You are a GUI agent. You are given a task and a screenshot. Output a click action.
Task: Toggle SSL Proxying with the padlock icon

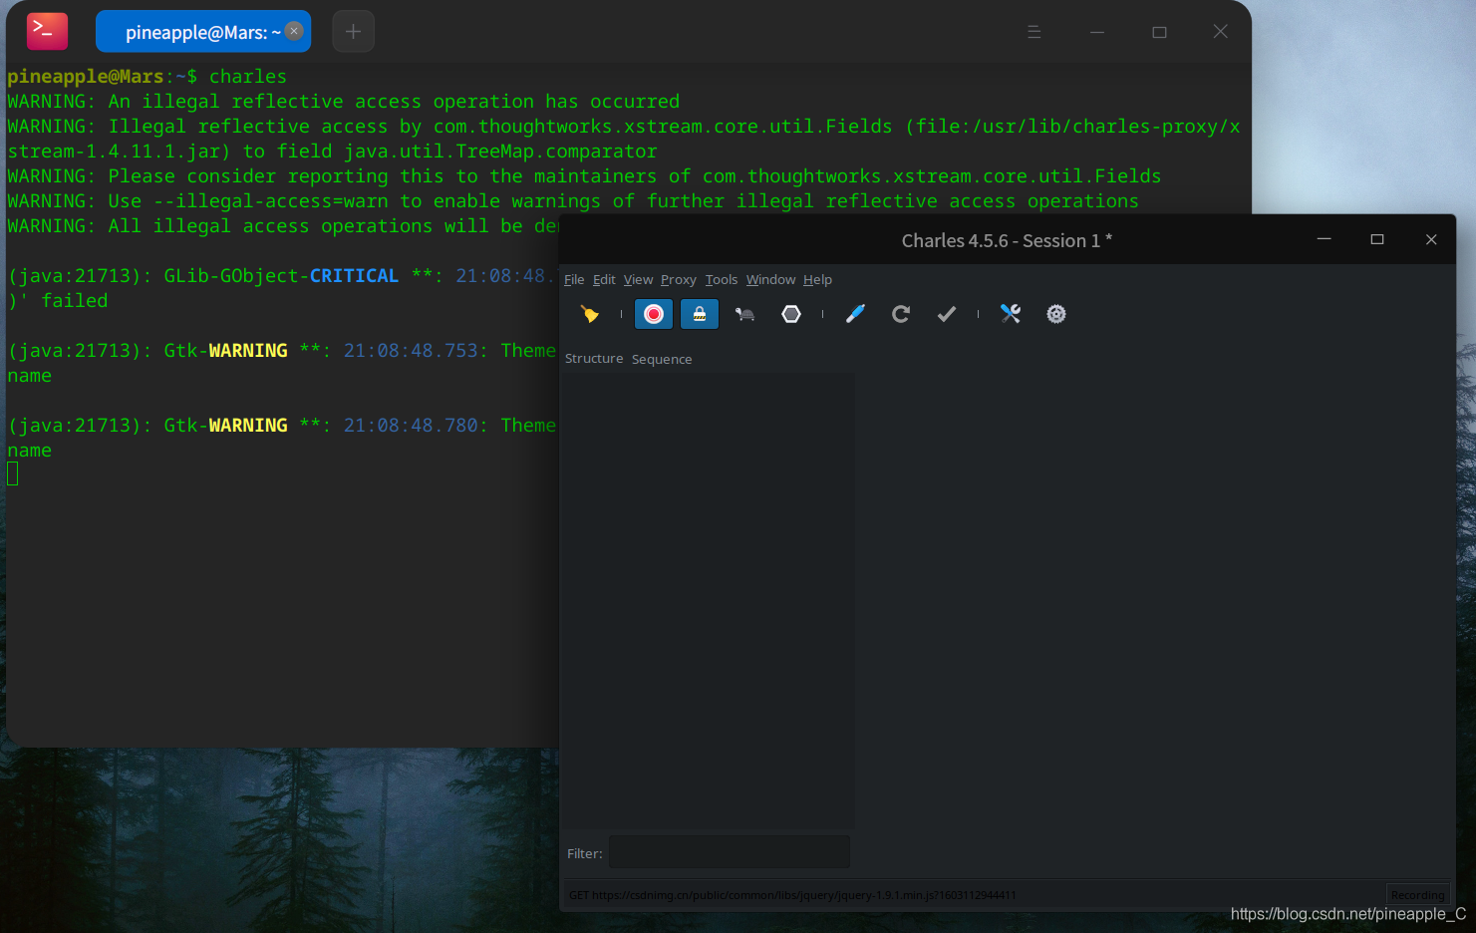(700, 314)
